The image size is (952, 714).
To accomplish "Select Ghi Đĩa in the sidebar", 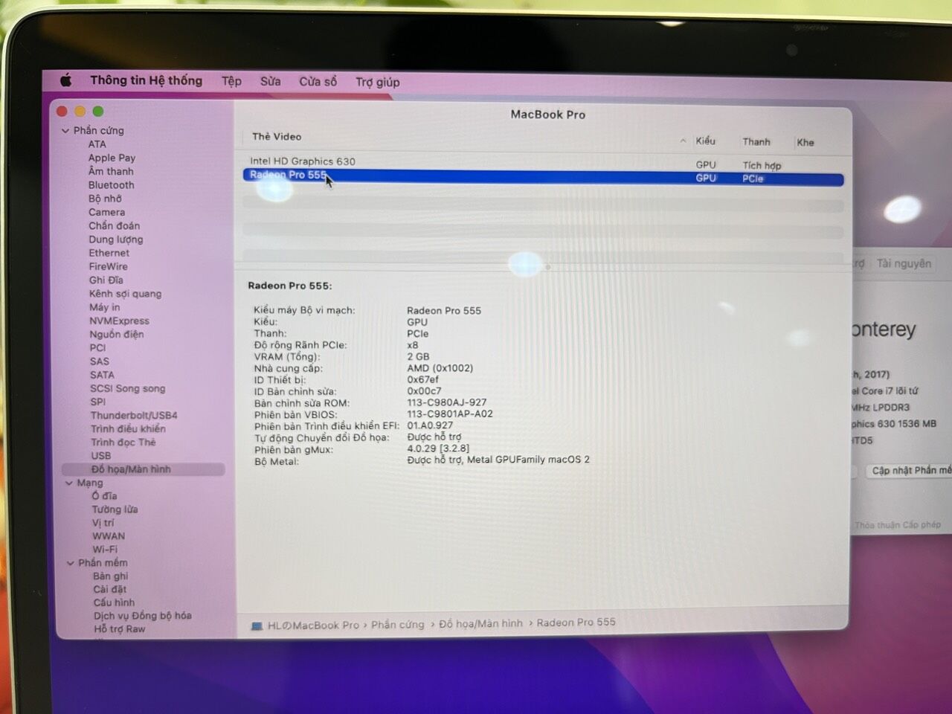I will click(106, 280).
